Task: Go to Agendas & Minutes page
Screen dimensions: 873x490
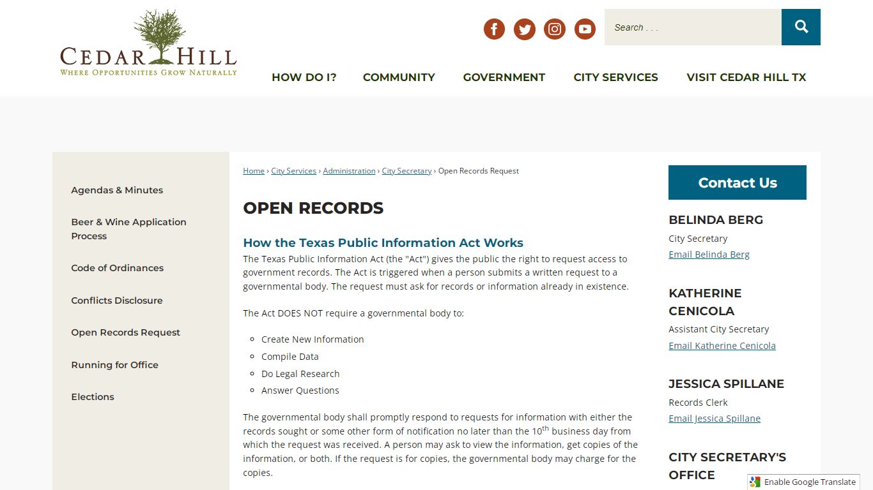Action: pos(117,190)
